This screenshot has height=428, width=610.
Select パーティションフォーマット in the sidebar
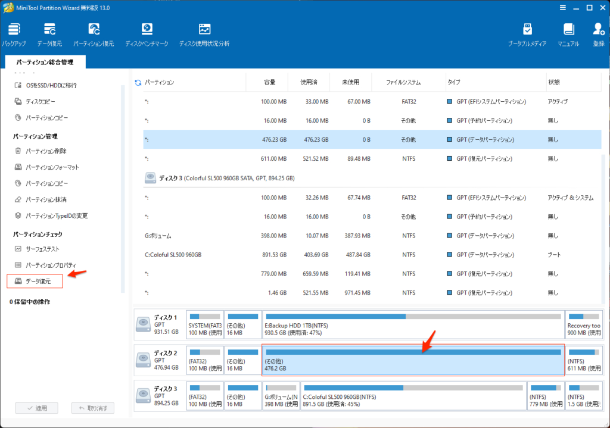52,167
